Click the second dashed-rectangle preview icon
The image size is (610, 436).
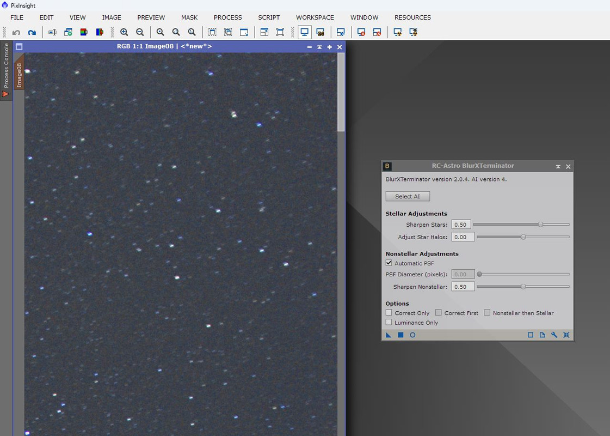pyautogui.click(x=228, y=32)
